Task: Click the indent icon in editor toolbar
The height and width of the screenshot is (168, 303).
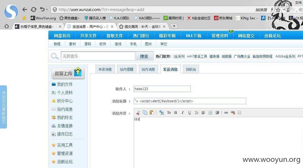Action: (x=217, y=113)
